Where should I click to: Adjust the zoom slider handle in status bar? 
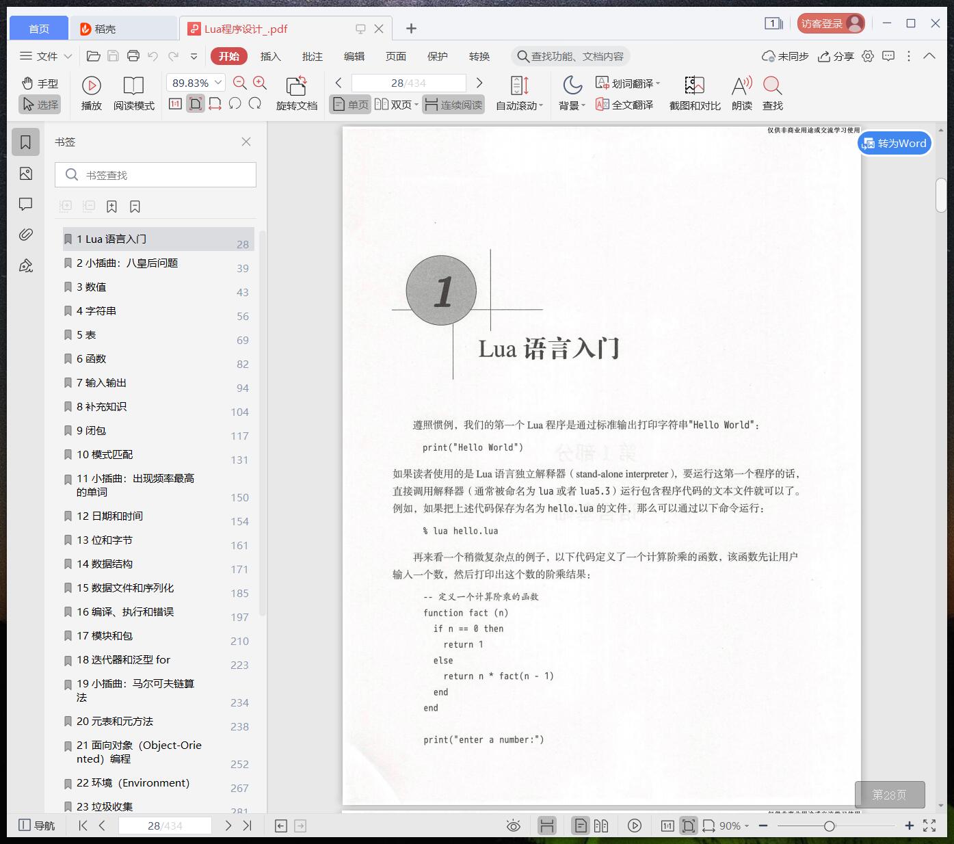point(829,826)
